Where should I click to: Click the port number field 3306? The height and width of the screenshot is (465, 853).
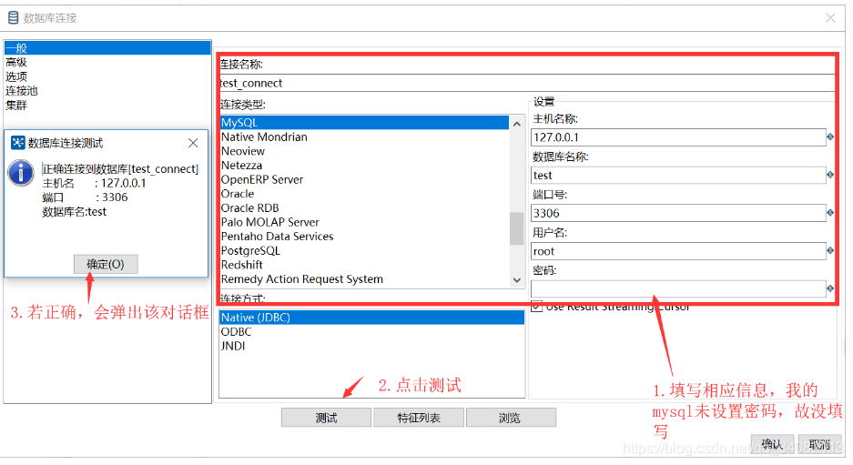tap(678, 213)
